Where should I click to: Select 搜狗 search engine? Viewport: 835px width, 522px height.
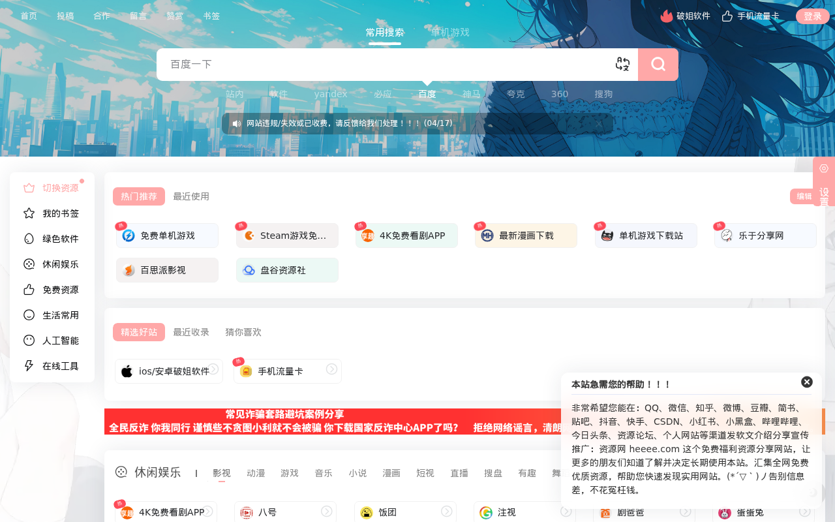[603, 94]
